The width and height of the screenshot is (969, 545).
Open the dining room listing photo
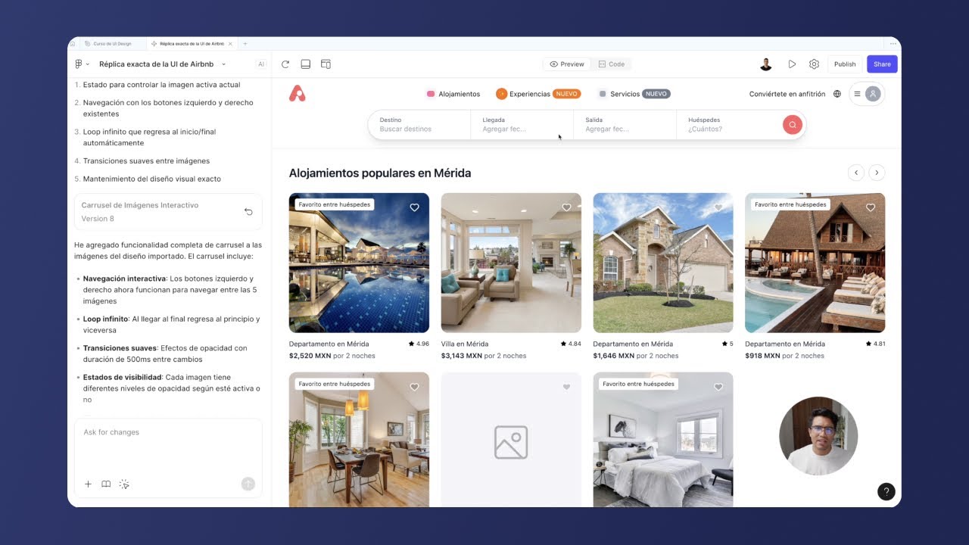359,440
